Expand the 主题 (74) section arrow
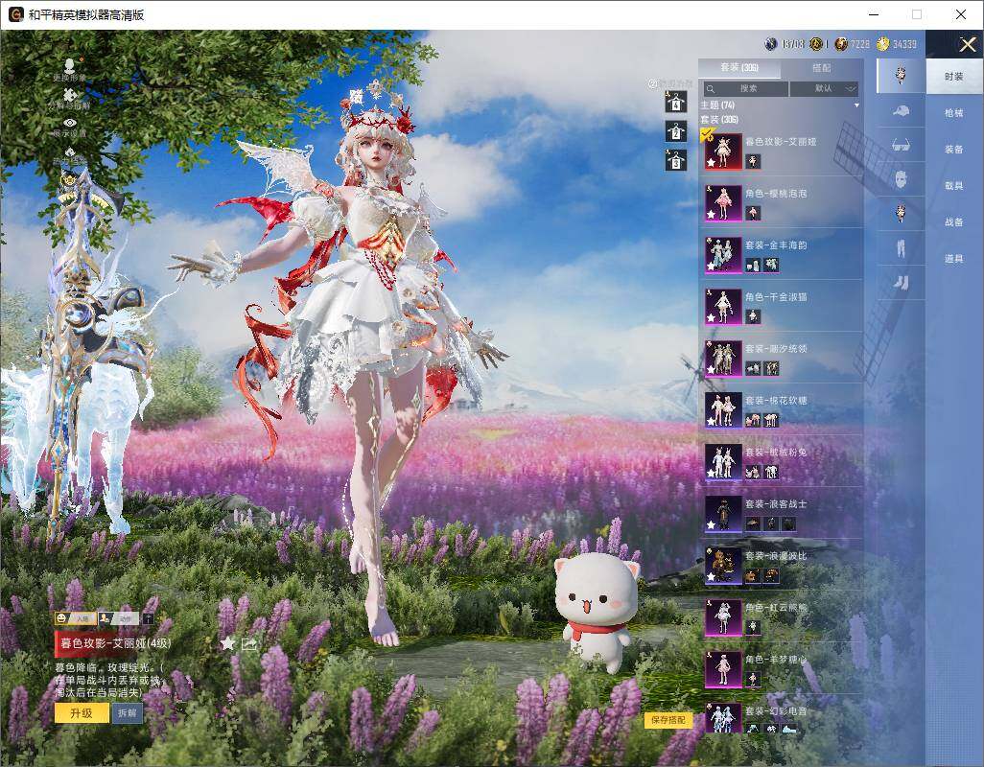The image size is (984, 767). tap(856, 105)
